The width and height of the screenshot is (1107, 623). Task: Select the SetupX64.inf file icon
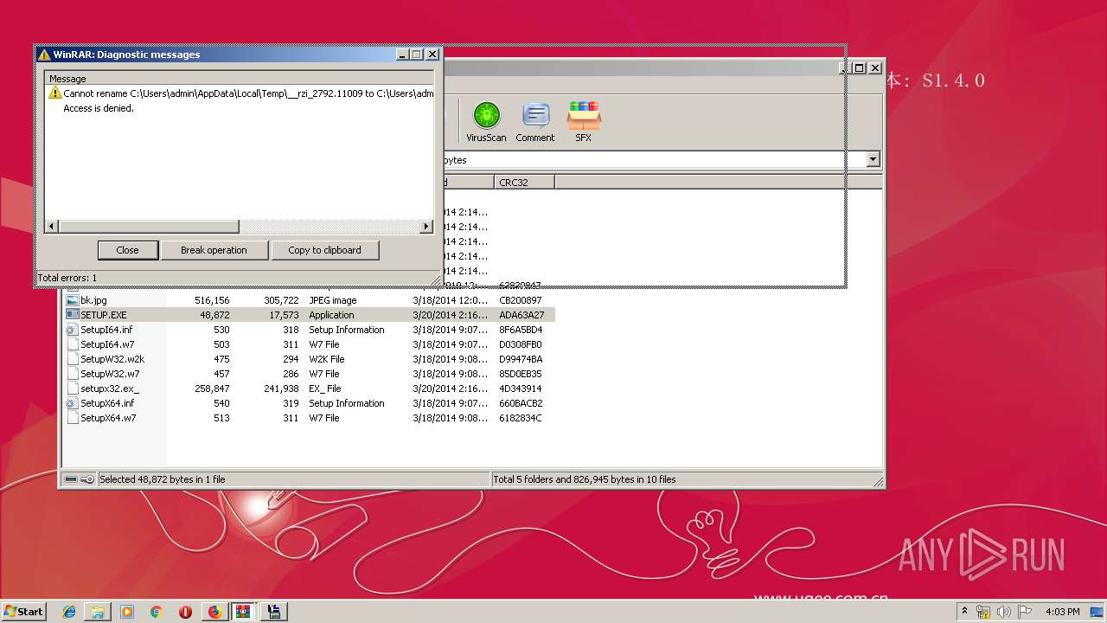pos(73,403)
